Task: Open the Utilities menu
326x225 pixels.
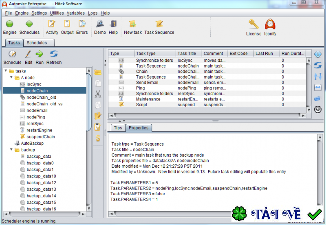Action: point(57,13)
